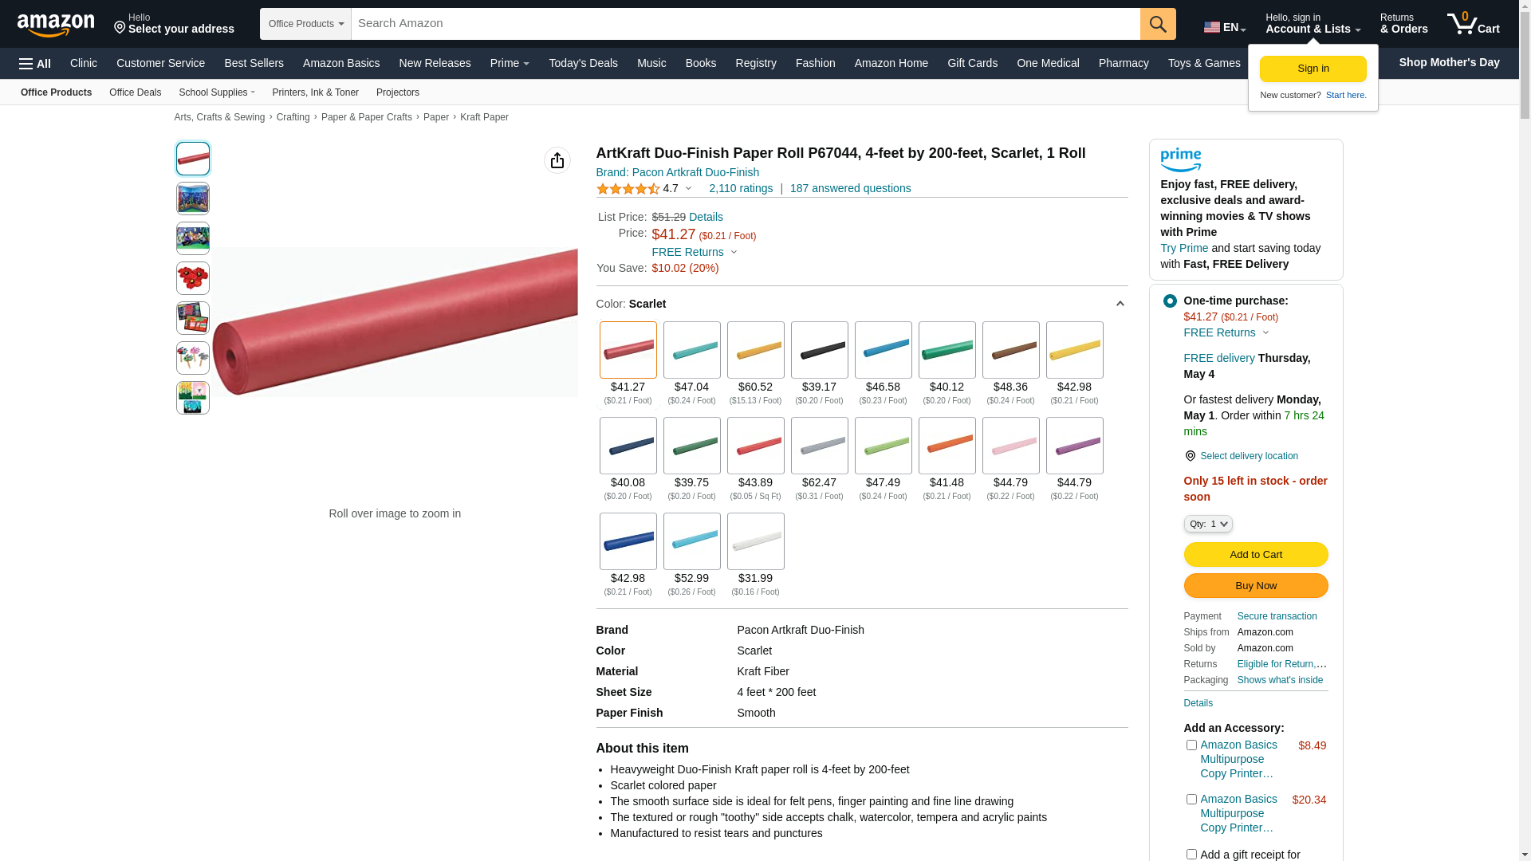Click the delivery location pin icon
Screen dimensions: 1531x861
[x=1190, y=456]
